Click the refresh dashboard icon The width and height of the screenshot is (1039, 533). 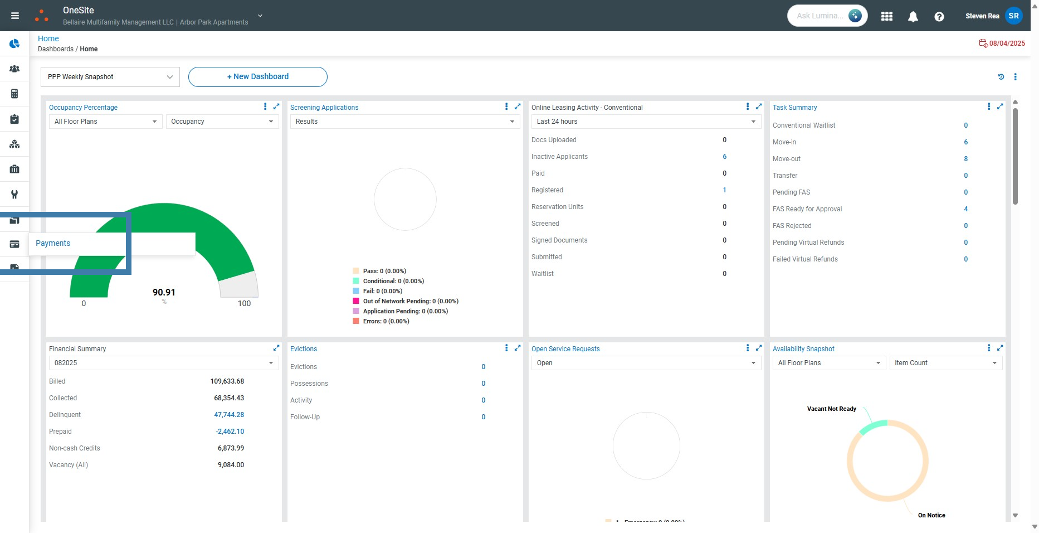tap(1001, 77)
